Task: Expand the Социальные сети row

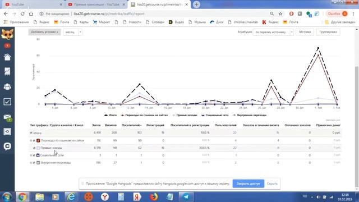Action: [x=31, y=155]
